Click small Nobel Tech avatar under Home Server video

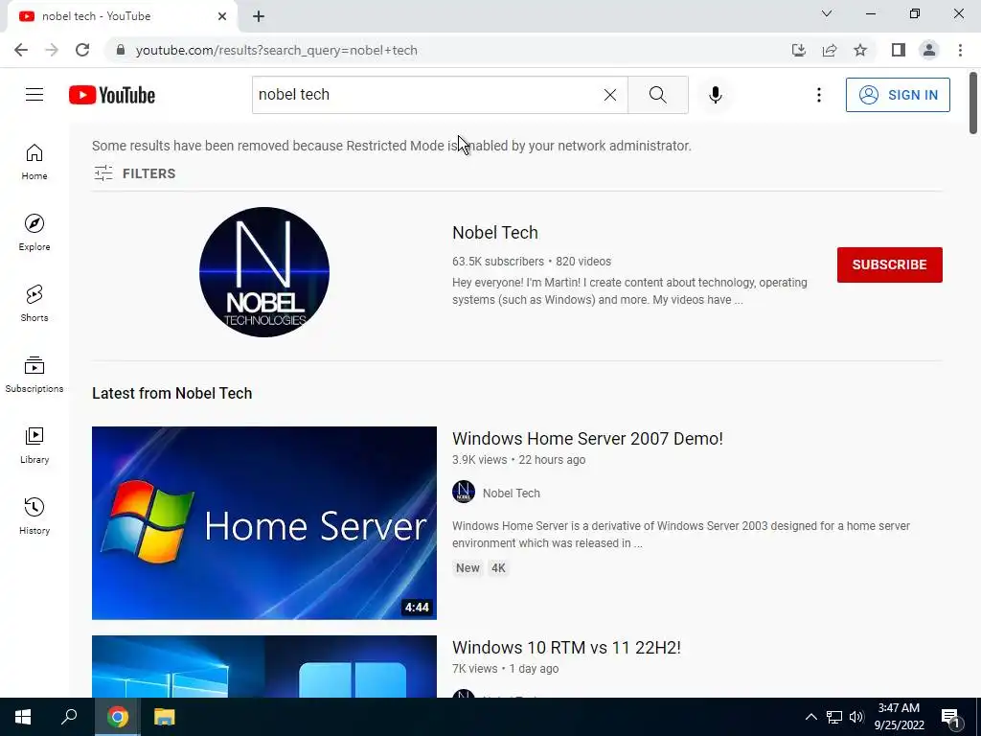tap(464, 492)
